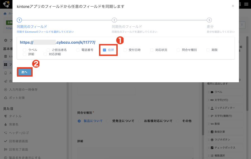Check the 対応詳細 field checkbox
Image resolution: width=251 pixels, height=159 pixels.
click(x=45, y=54)
